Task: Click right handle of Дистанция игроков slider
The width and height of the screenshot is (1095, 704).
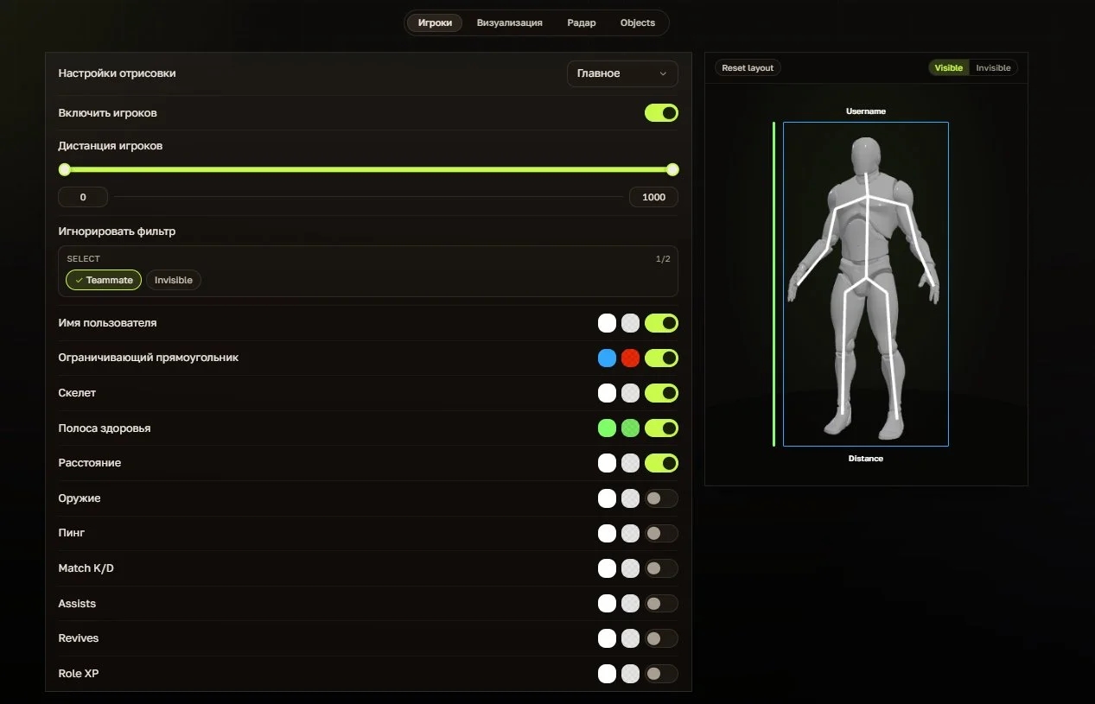Action: [672, 169]
